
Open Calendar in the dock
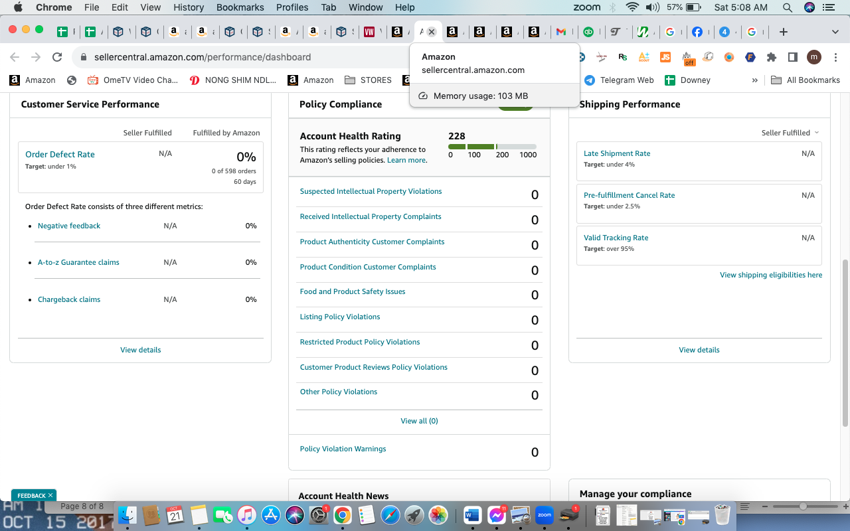[x=175, y=514]
